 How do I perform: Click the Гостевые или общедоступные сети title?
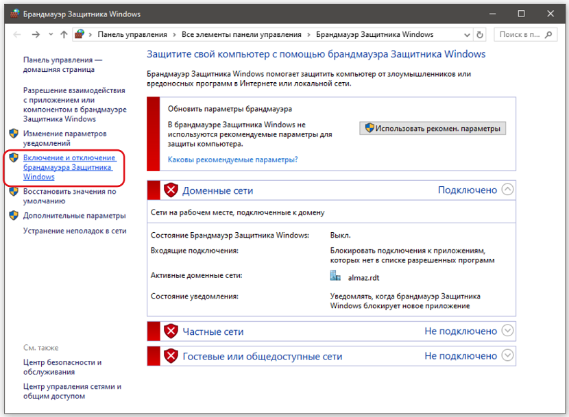[263, 357]
